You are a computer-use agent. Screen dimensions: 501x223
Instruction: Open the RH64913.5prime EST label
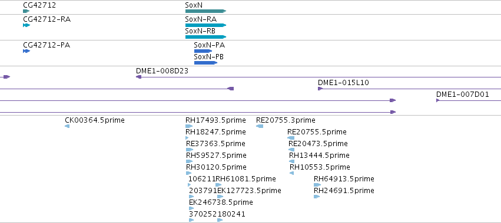[x=344, y=179]
